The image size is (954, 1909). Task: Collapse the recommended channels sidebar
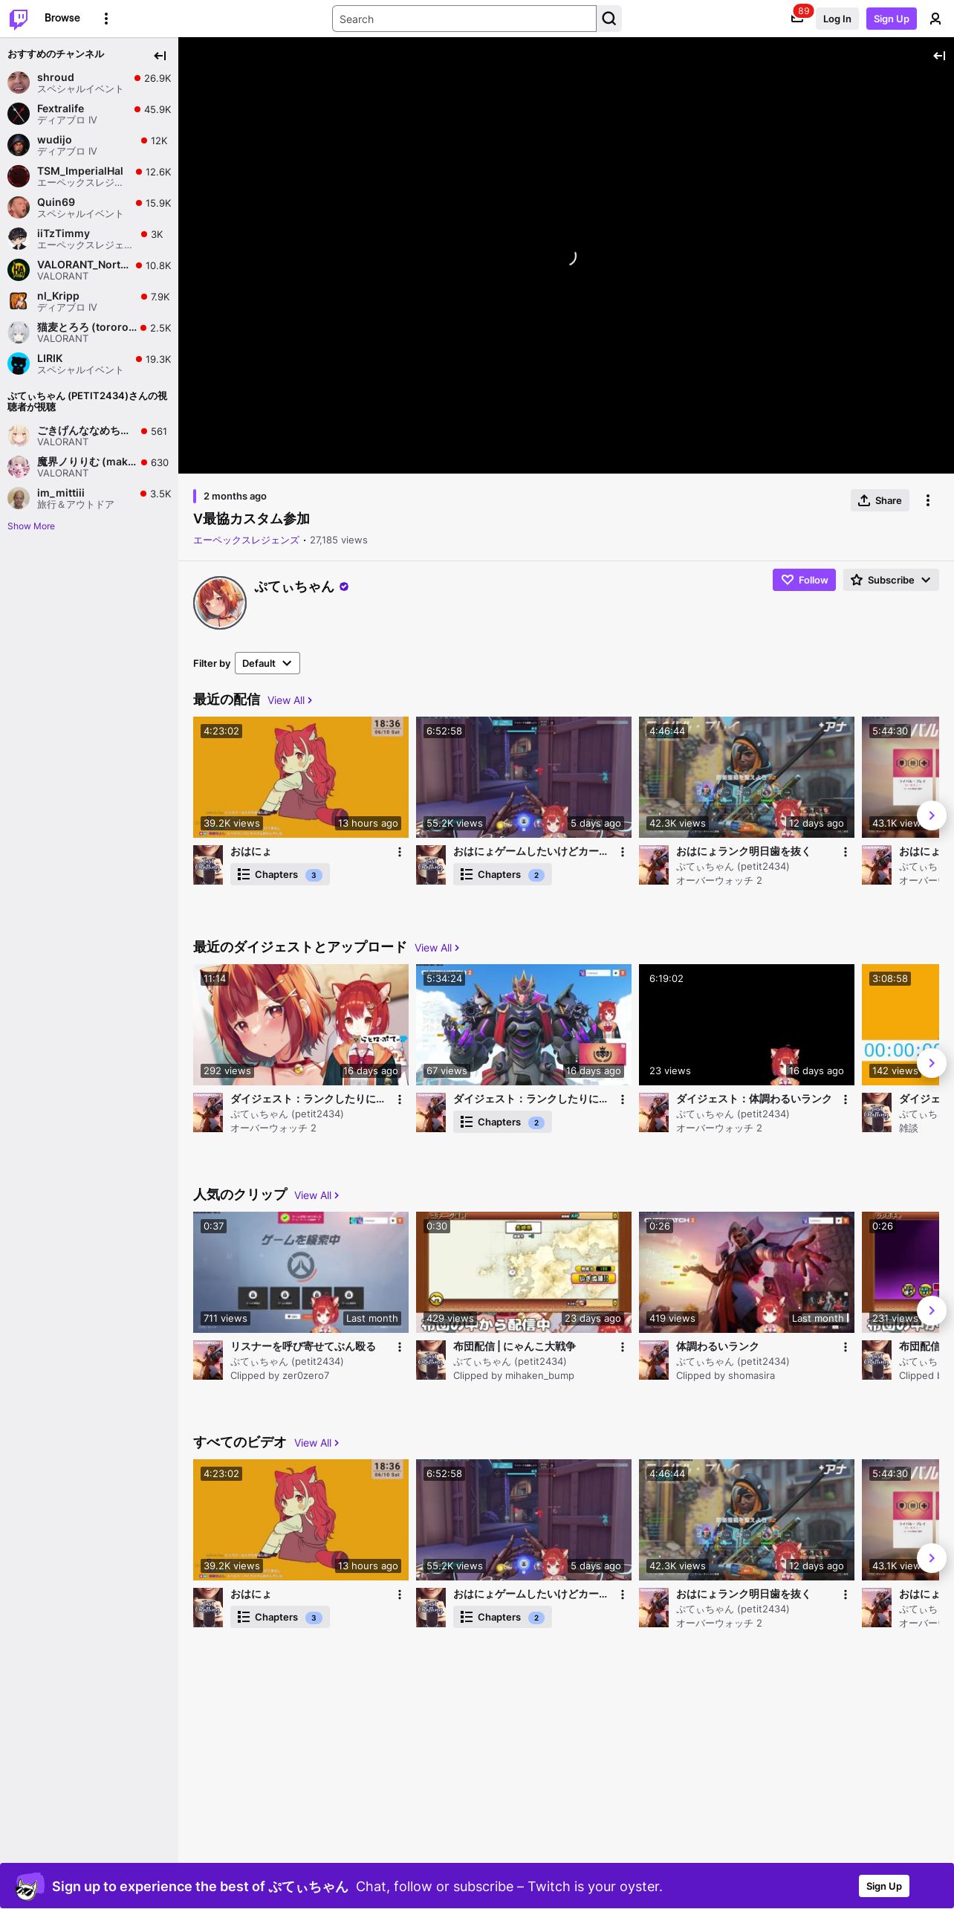click(x=160, y=55)
